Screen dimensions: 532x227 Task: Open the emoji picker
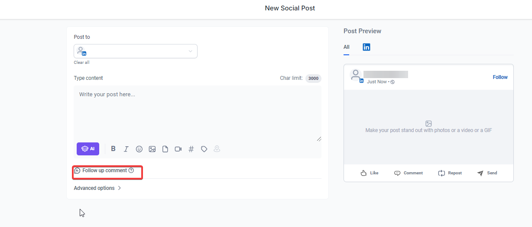pos(139,149)
